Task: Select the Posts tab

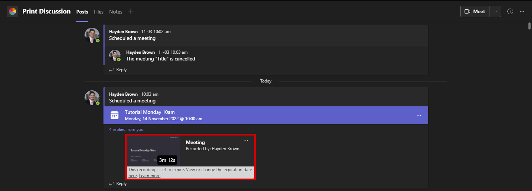Action: tap(82, 12)
